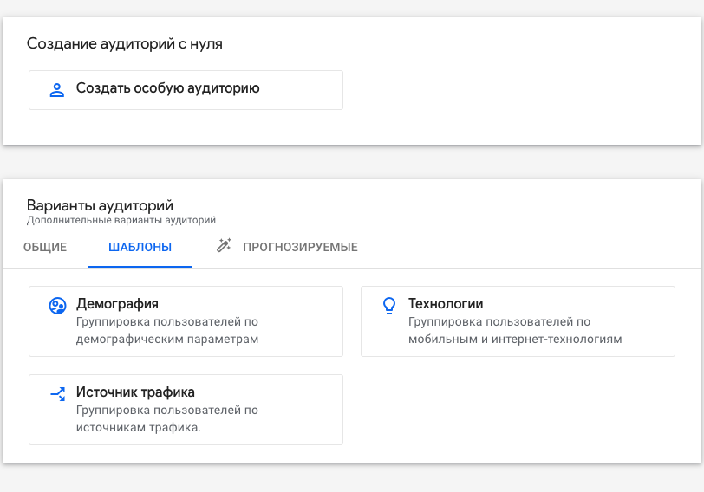Click the Варианты аудиторий heading

pos(100,205)
